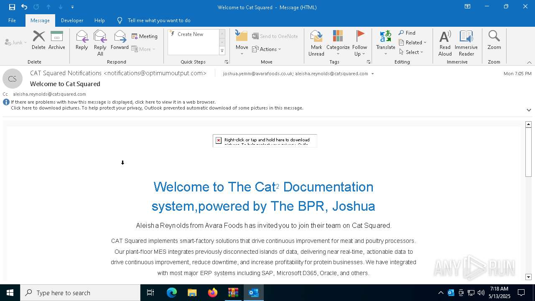This screenshot has height=301, width=535.
Task: Open the Categorize menu
Action: click(338, 43)
